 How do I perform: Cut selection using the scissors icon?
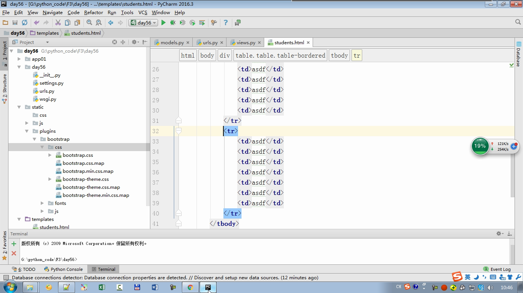tap(58, 23)
